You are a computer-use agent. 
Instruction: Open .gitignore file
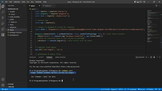16,27
